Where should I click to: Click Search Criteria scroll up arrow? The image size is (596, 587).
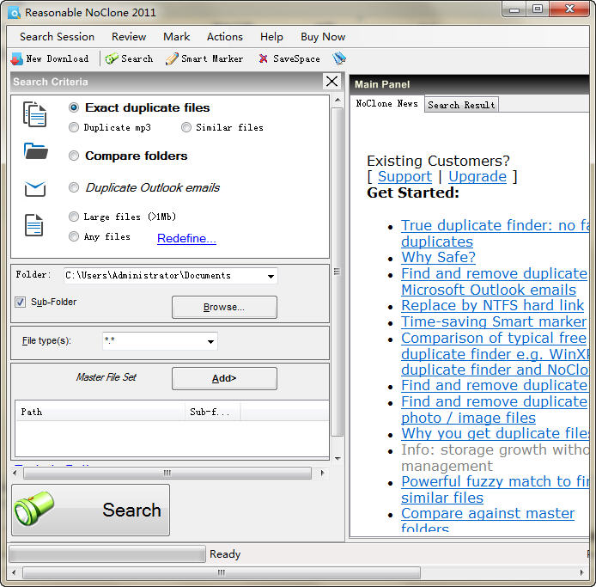tap(338, 100)
